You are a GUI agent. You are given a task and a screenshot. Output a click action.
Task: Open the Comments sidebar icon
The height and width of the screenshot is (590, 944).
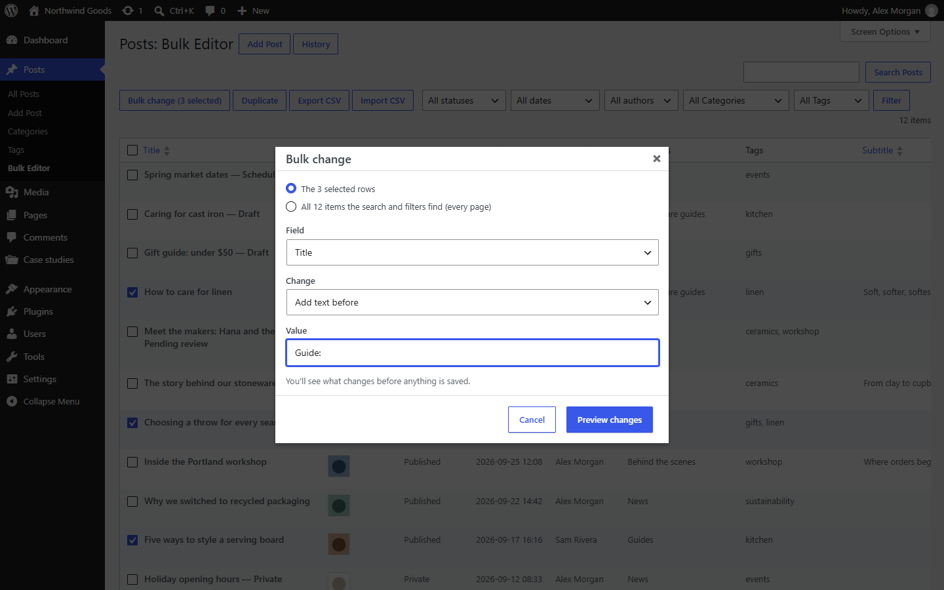click(x=12, y=237)
